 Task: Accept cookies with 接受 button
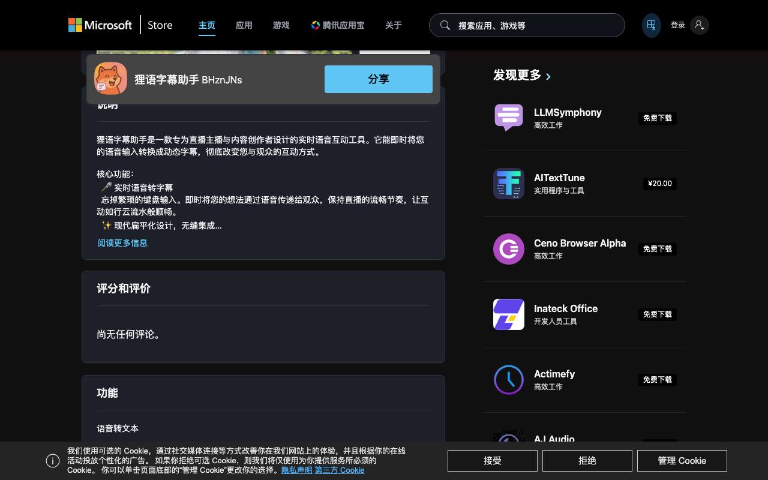[493, 461]
